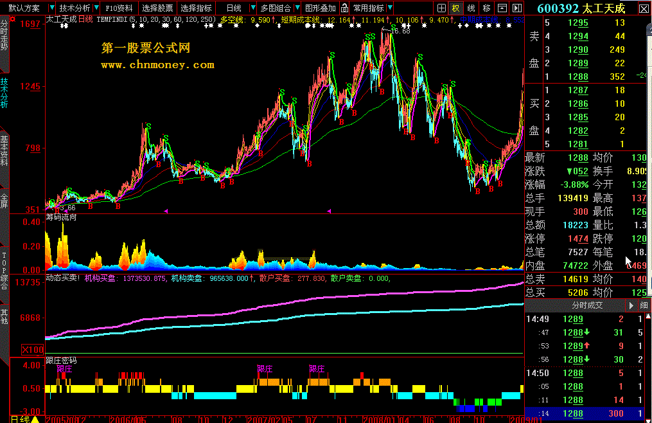
Task: Click the crosshair cursor icon in toolbar
Action: coord(441,8)
